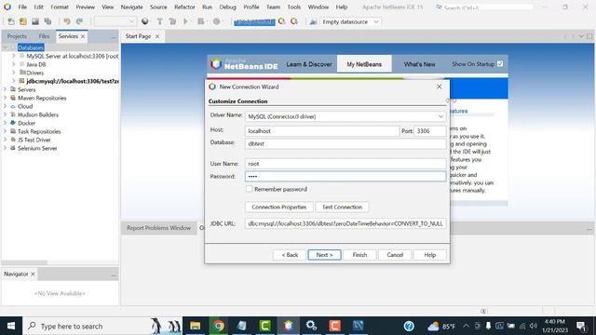Click the Build Project hammer icon
Viewport: 596px width, 335px height.
[160, 21]
